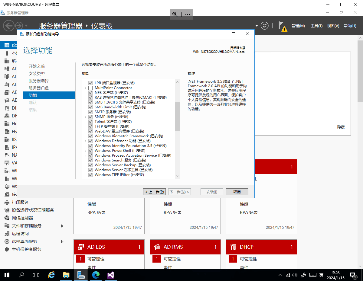
Task: Toggle Windows Biometric Framework checkbox
Action: point(90,136)
